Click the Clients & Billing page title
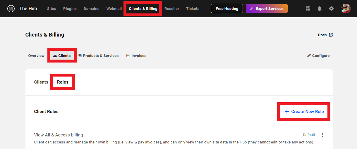 (x=45, y=35)
